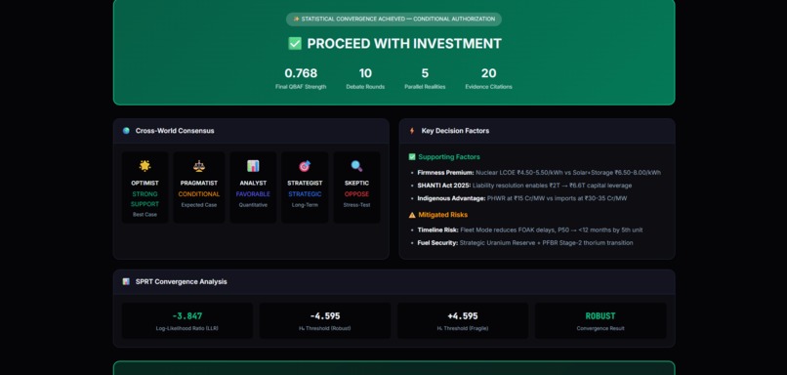The width and height of the screenshot is (787, 375).
Task: Click the green check icon beside Supporting Factors
Action: (412, 157)
